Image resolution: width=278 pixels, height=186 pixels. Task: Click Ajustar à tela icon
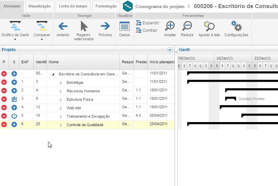coord(209,26)
